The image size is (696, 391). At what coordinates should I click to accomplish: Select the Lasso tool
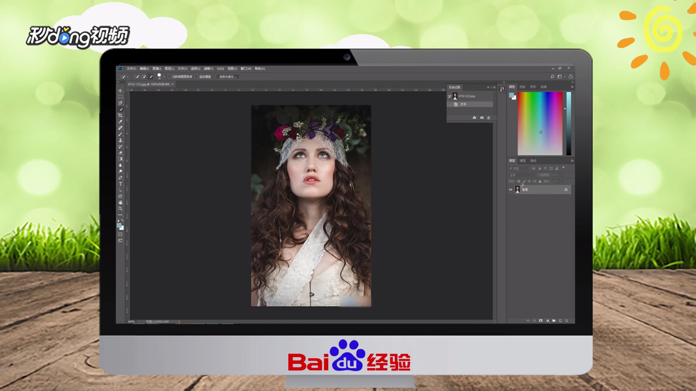coord(120,103)
